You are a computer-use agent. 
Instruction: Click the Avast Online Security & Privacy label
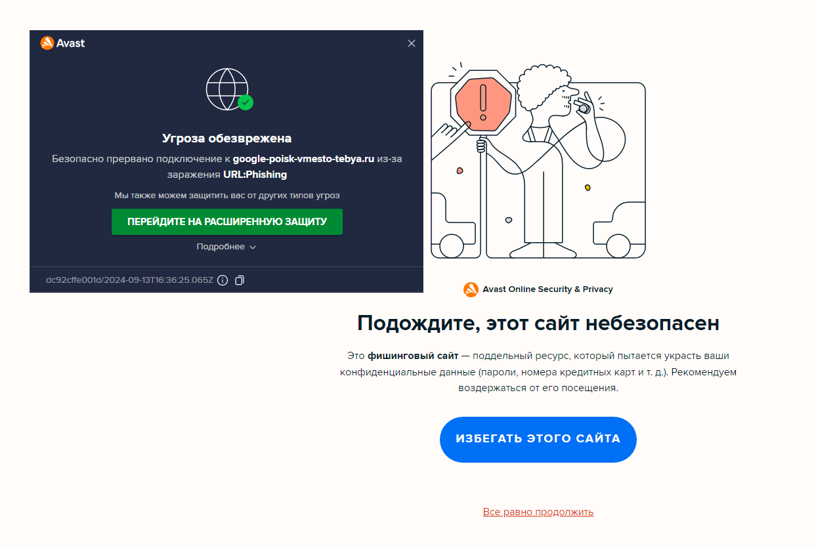[x=548, y=289]
